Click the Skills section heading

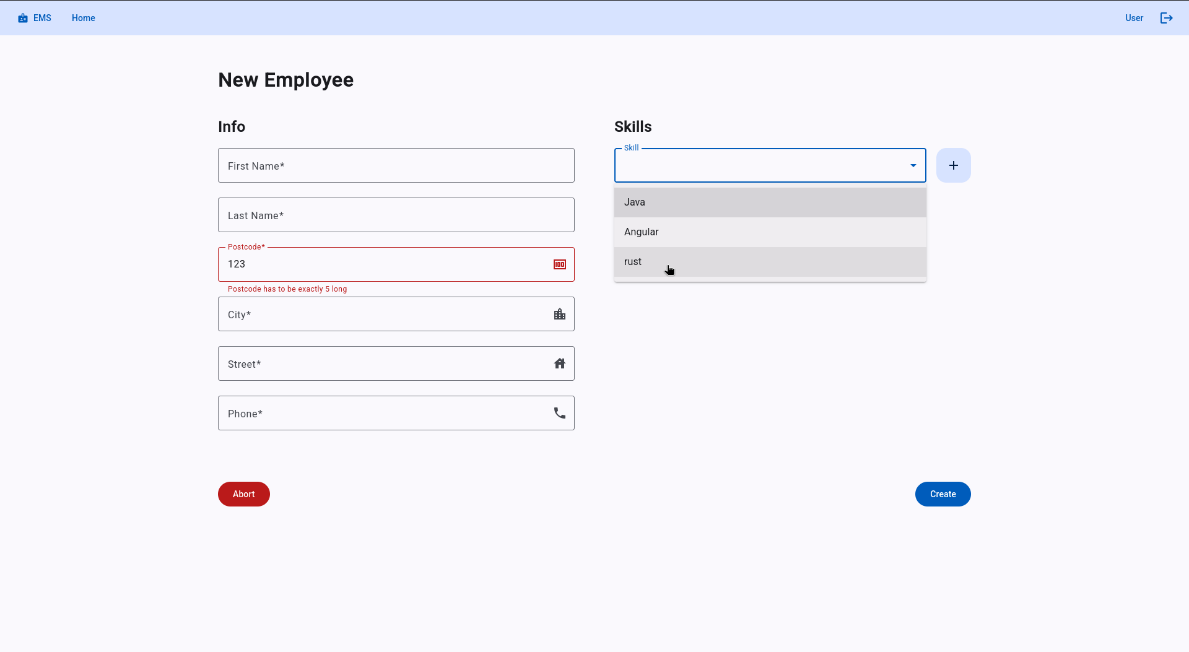pos(633,127)
